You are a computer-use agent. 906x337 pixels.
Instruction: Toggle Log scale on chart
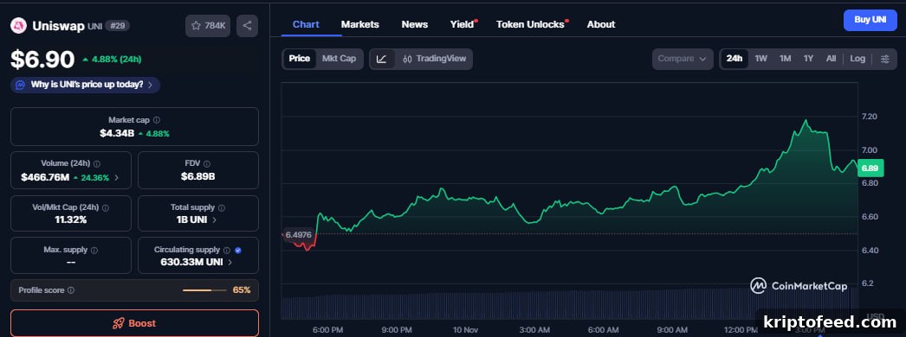tap(857, 59)
